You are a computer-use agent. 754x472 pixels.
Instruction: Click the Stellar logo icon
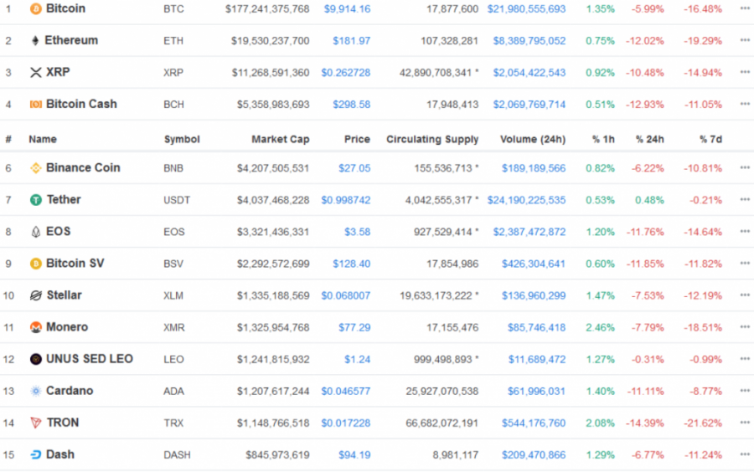[x=35, y=295]
